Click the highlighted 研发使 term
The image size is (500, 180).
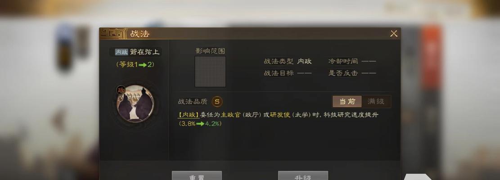280,115
